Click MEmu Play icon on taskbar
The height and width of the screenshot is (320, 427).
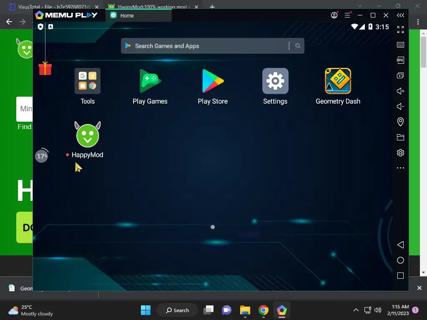pyautogui.click(x=282, y=310)
